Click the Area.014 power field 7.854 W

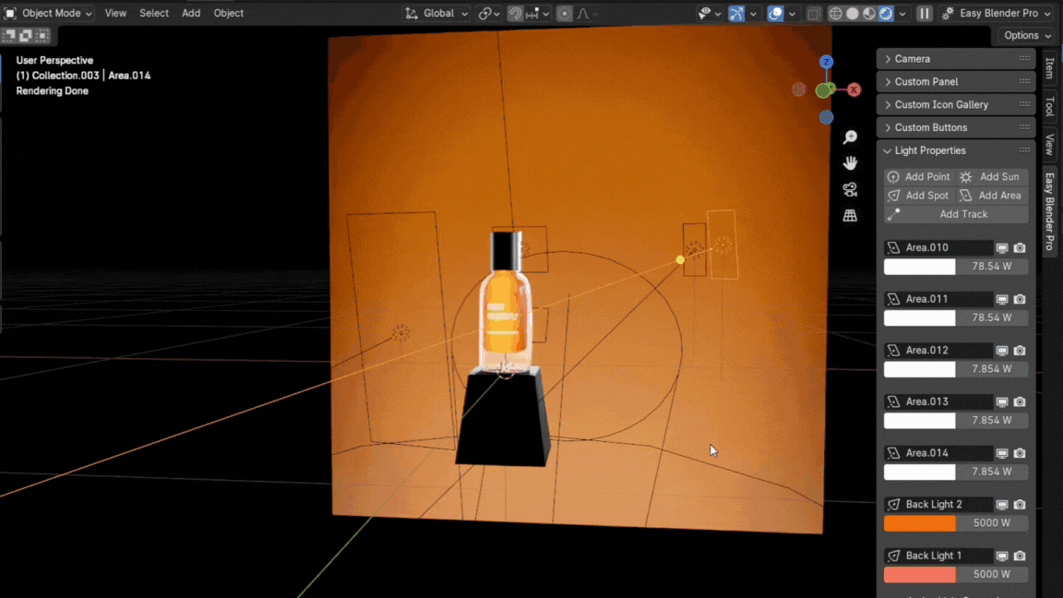992,472
